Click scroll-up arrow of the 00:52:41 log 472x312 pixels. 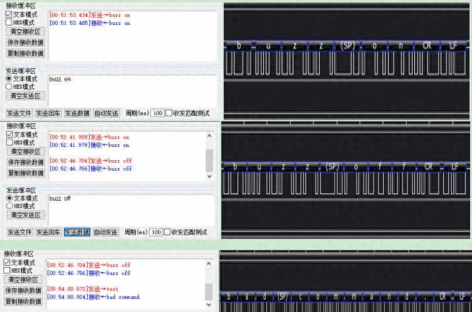209,136
